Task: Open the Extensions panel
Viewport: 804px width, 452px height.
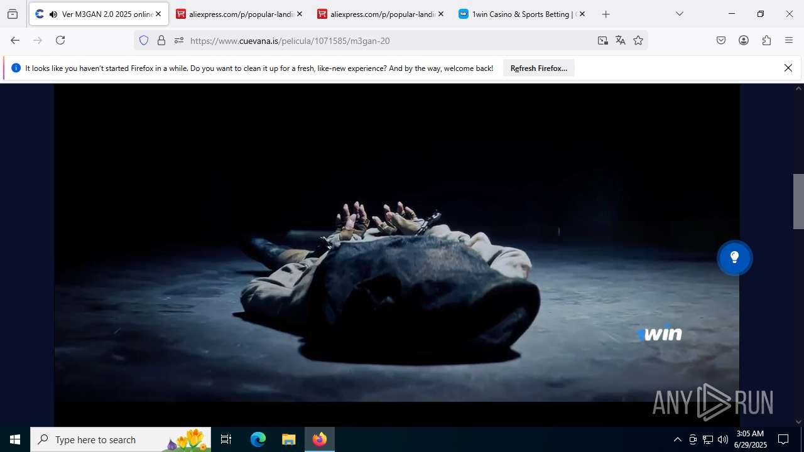Action: click(x=766, y=40)
